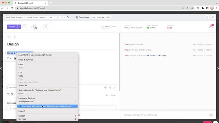Select Cut in the context menu
The height and width of the screenshot is (123, 219).
tap(47, 72)
